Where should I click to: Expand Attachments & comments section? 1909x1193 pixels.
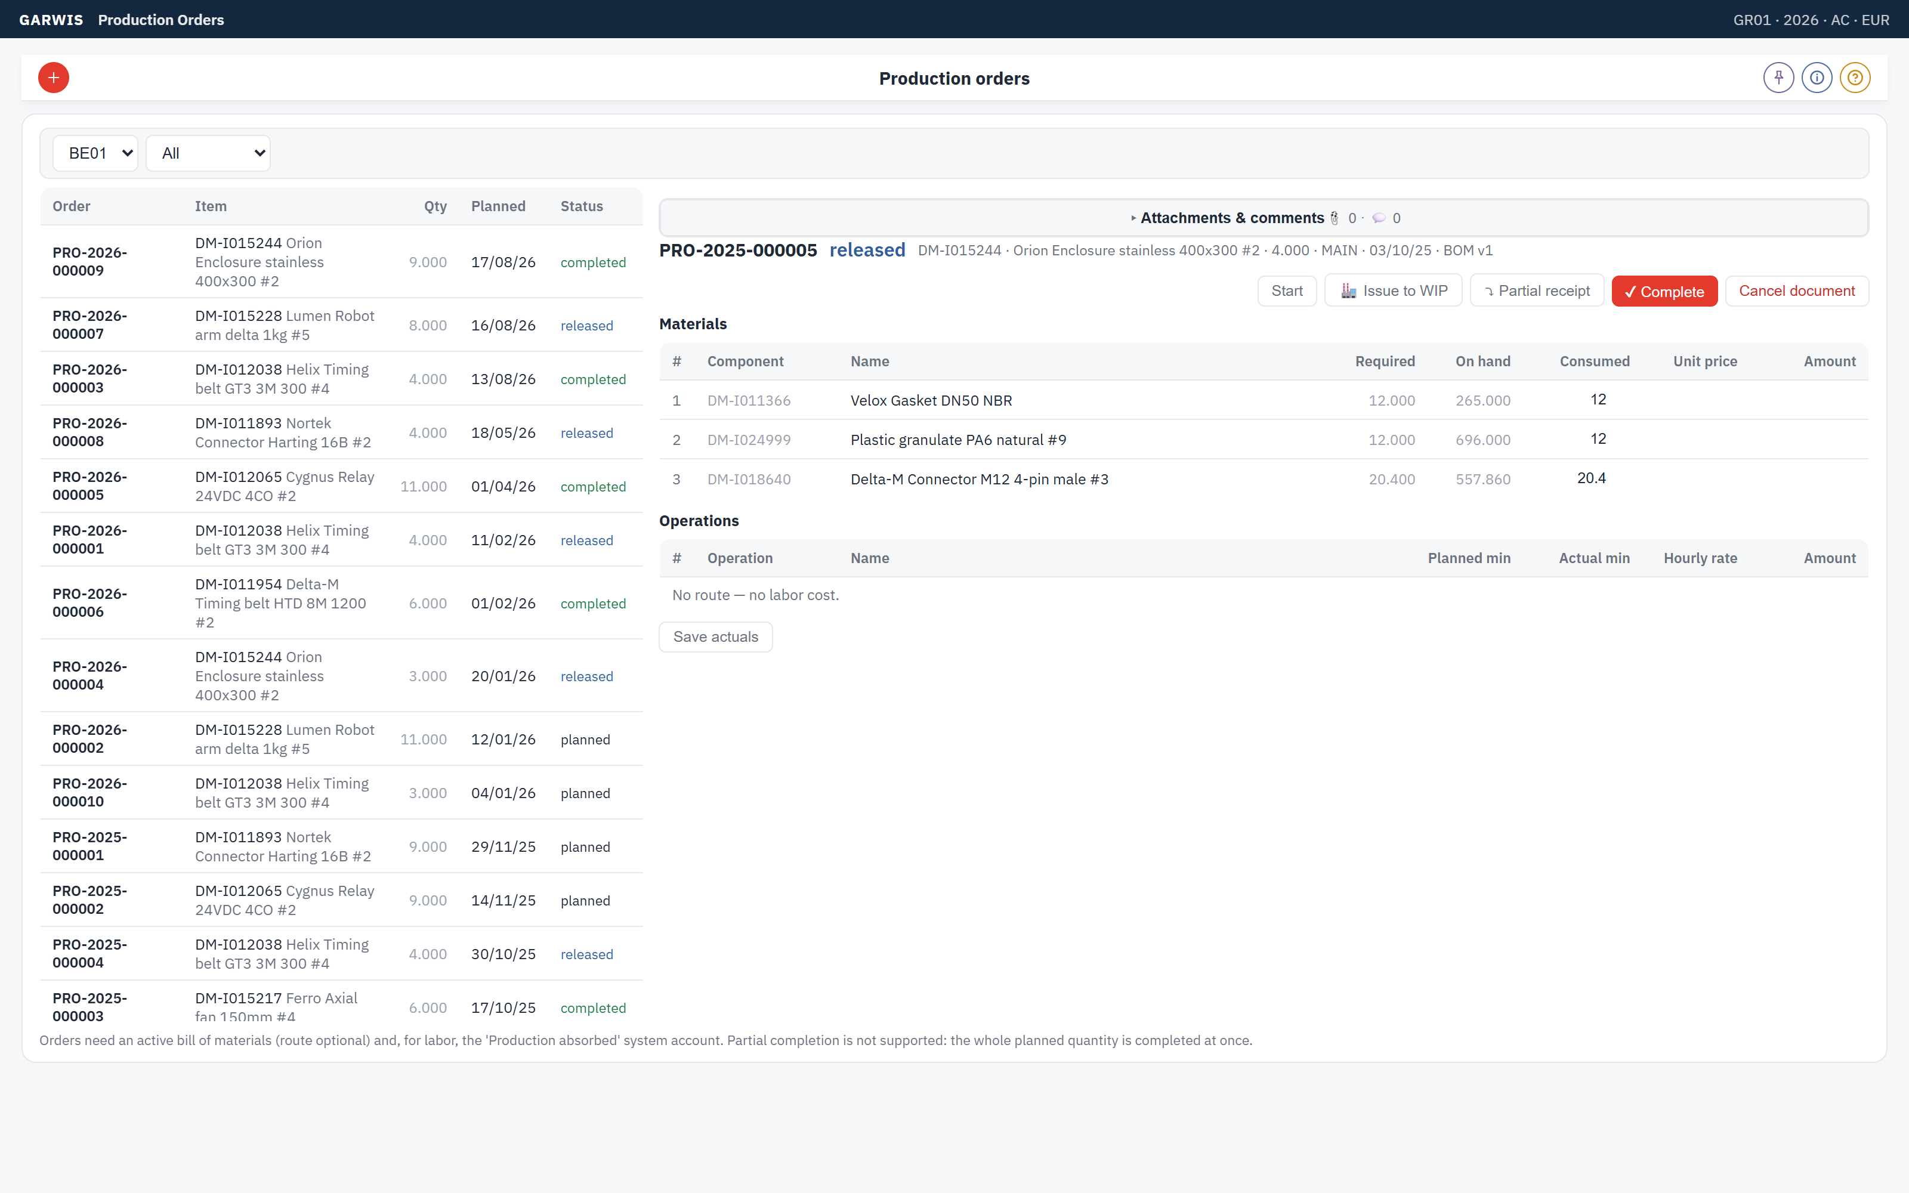point(1264,218)
